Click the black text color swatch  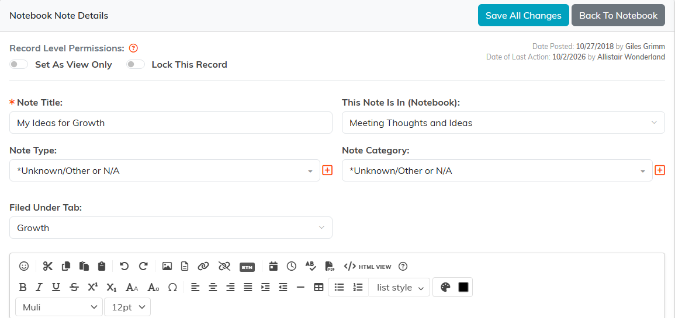(463, 287)
